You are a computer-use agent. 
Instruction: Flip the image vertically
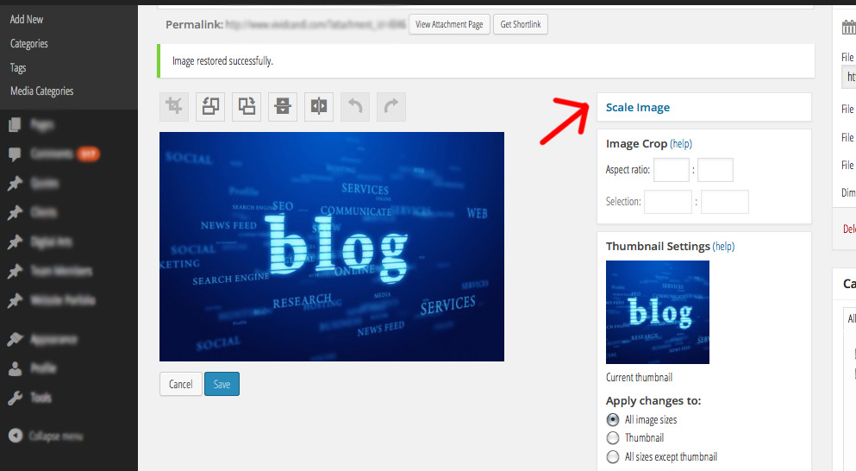283,106
